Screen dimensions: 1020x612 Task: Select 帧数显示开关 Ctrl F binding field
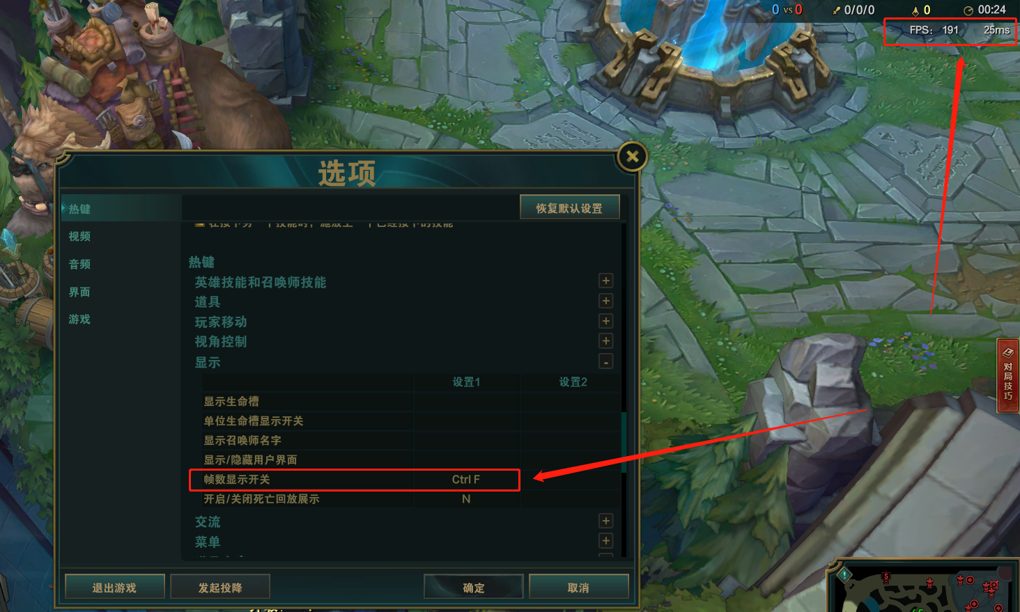pyautogui.click(x=466, y=480)
